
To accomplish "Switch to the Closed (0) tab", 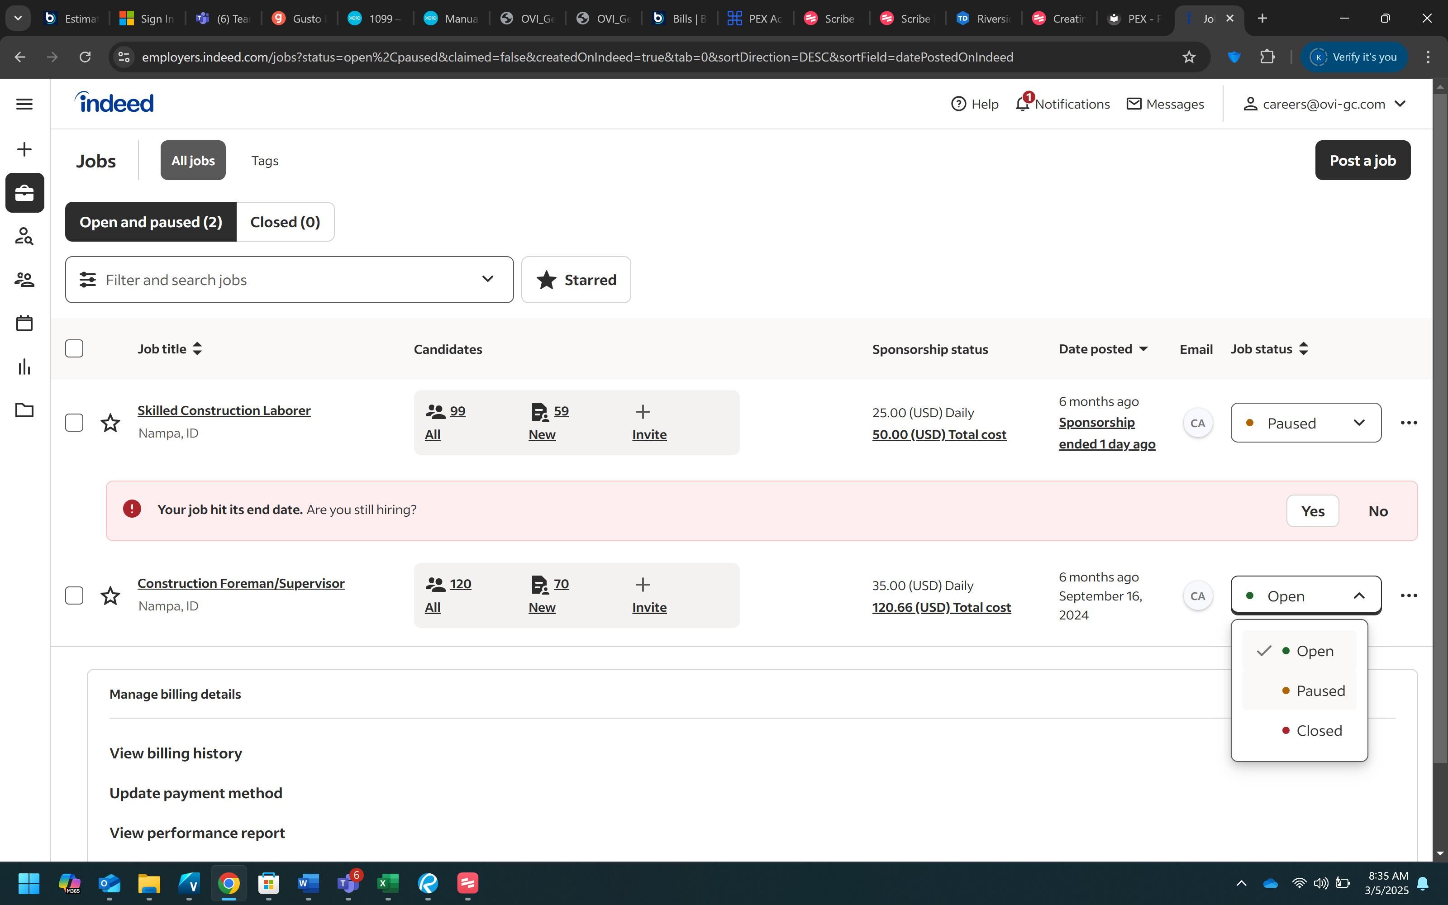I will pyautogui.click(x=285, y=222).
